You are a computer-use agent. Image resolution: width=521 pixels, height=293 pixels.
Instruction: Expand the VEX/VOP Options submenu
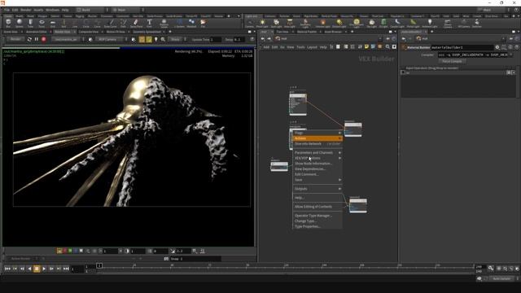pos(317,158)
